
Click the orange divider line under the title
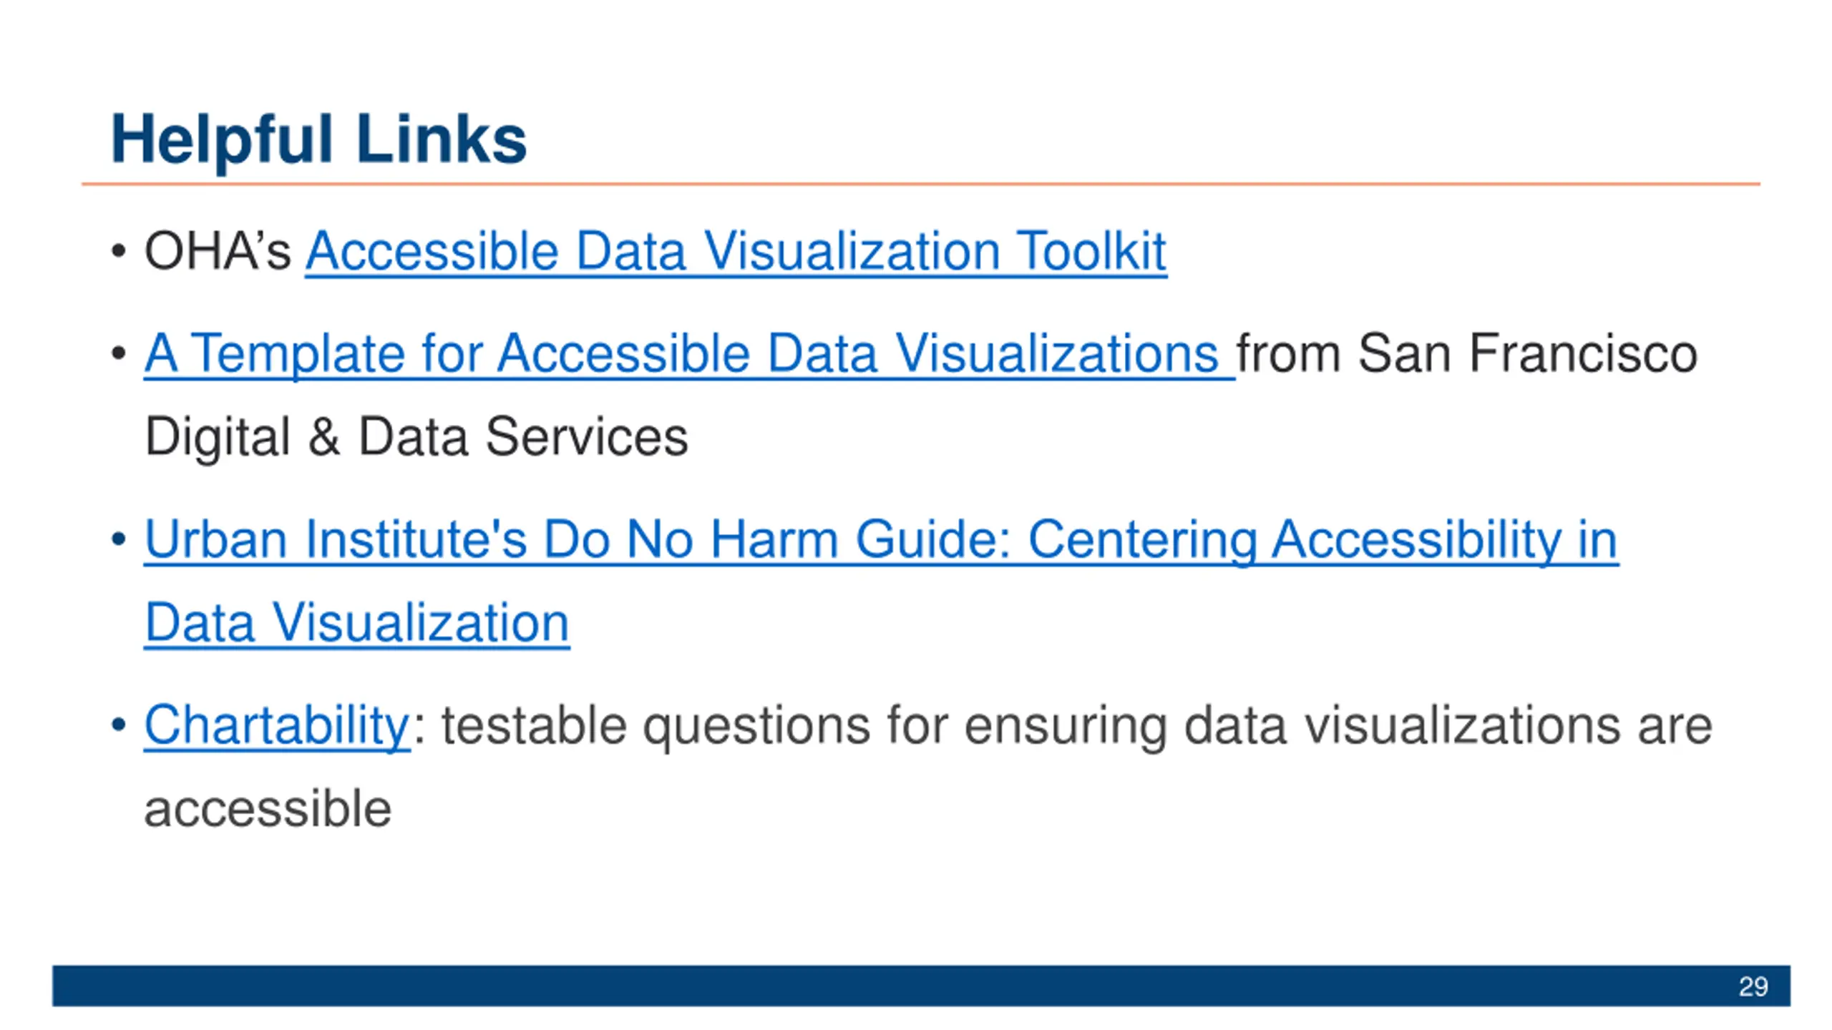[x=921, y=184]
